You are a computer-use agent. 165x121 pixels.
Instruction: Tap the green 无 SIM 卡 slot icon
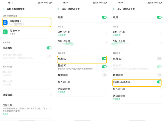click(x=5, y=32)
